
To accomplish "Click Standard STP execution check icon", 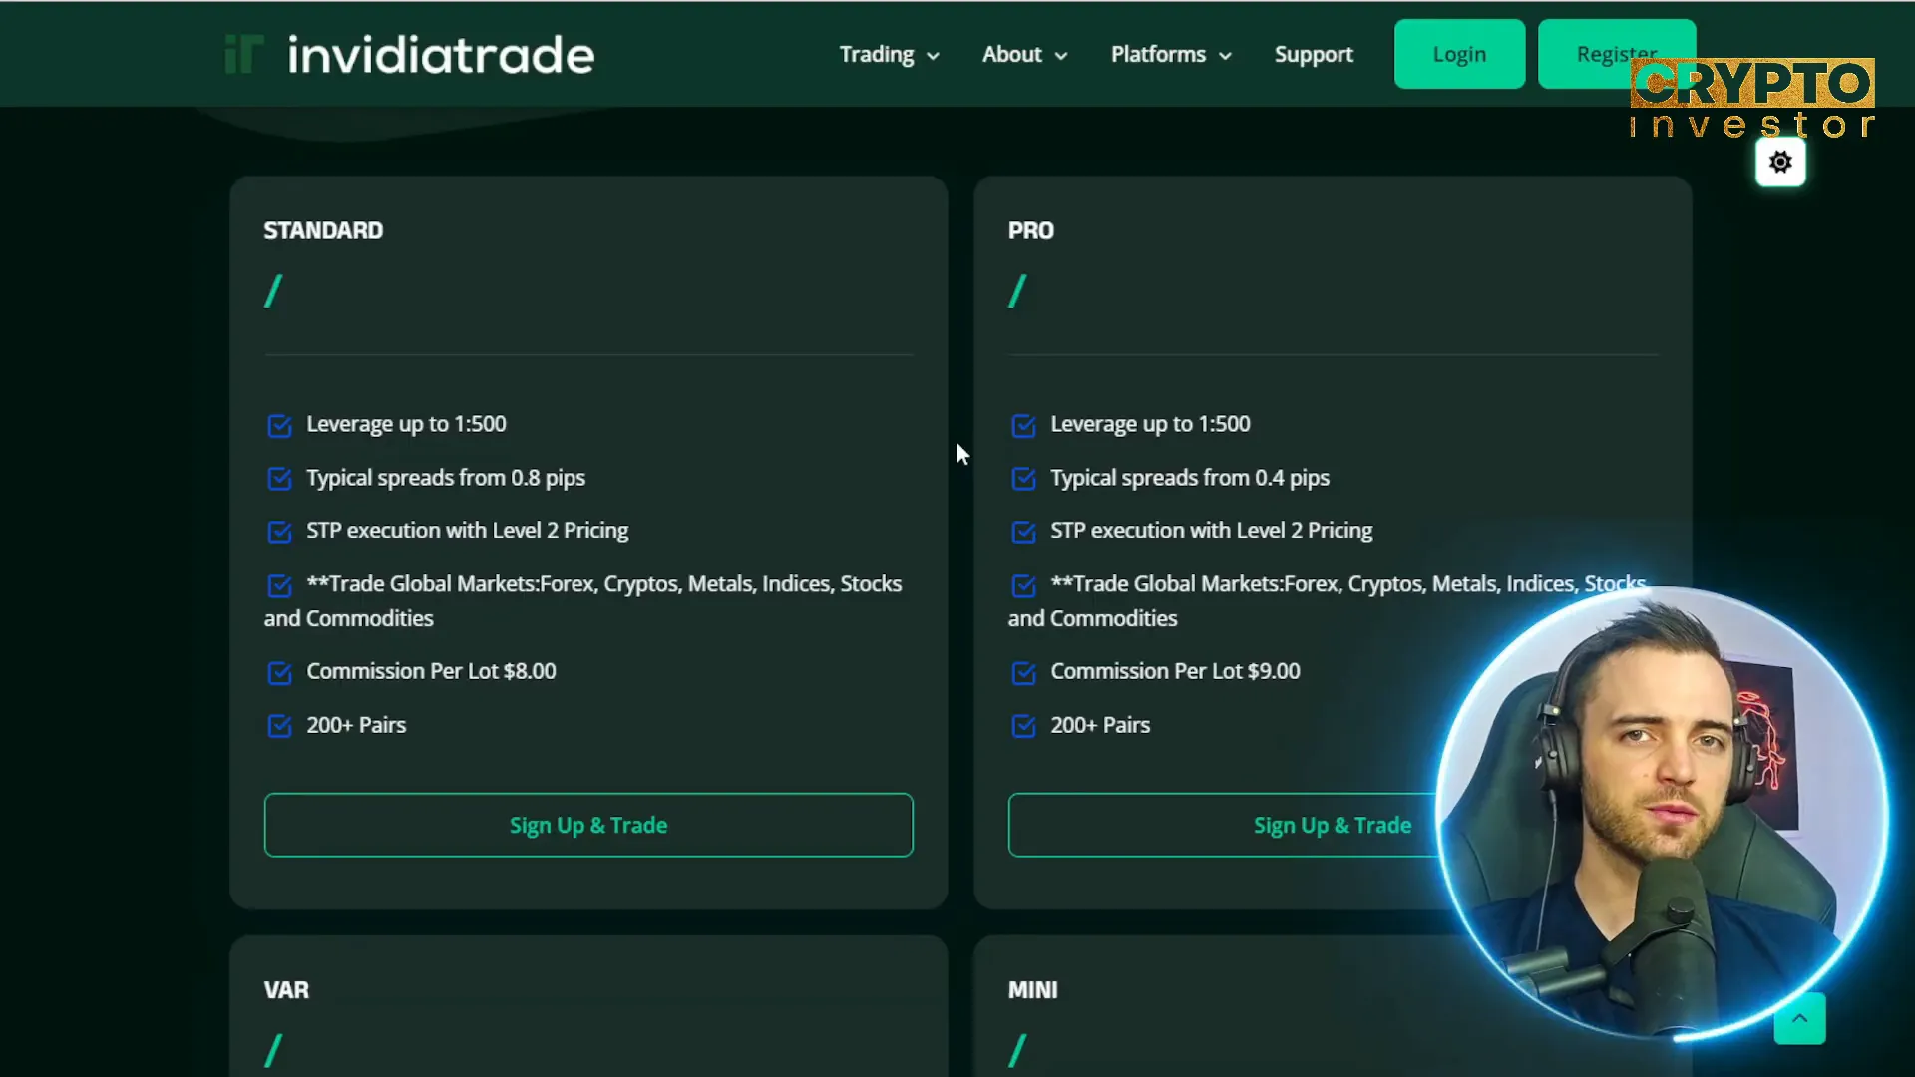I will (279, 532).
